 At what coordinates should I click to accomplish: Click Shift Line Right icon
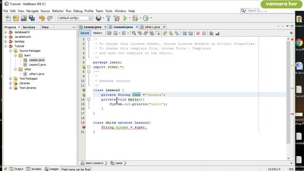tap(190, 33)
